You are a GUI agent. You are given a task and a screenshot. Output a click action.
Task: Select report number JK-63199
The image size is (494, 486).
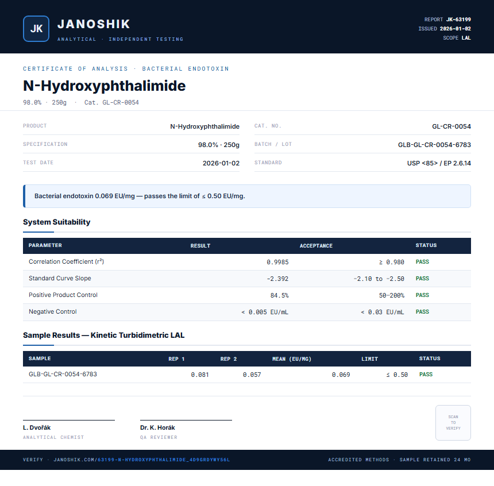458,20
